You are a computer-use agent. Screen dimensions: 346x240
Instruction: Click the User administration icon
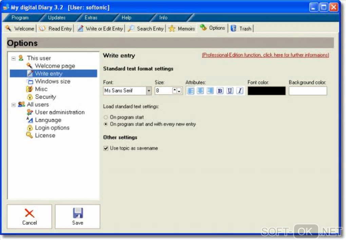tap(30, 112)
